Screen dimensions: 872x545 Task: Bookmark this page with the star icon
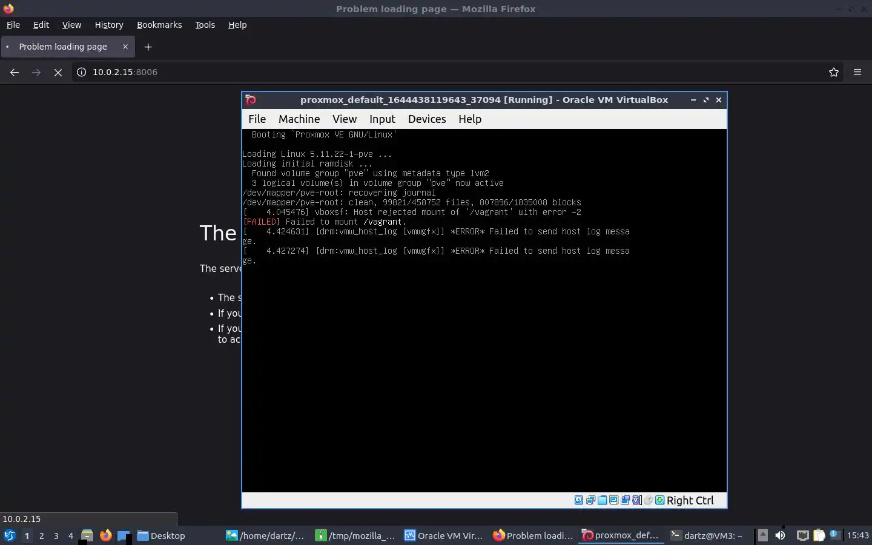tap(834, 72)
